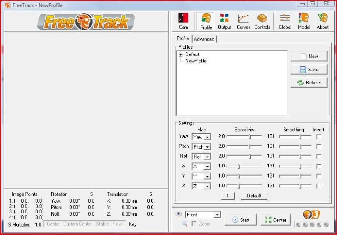Image resolution: width=337 pixels, height=235 pixels.
Task: Enable the Zoom checkbox
Action: [x=194, y=224]
